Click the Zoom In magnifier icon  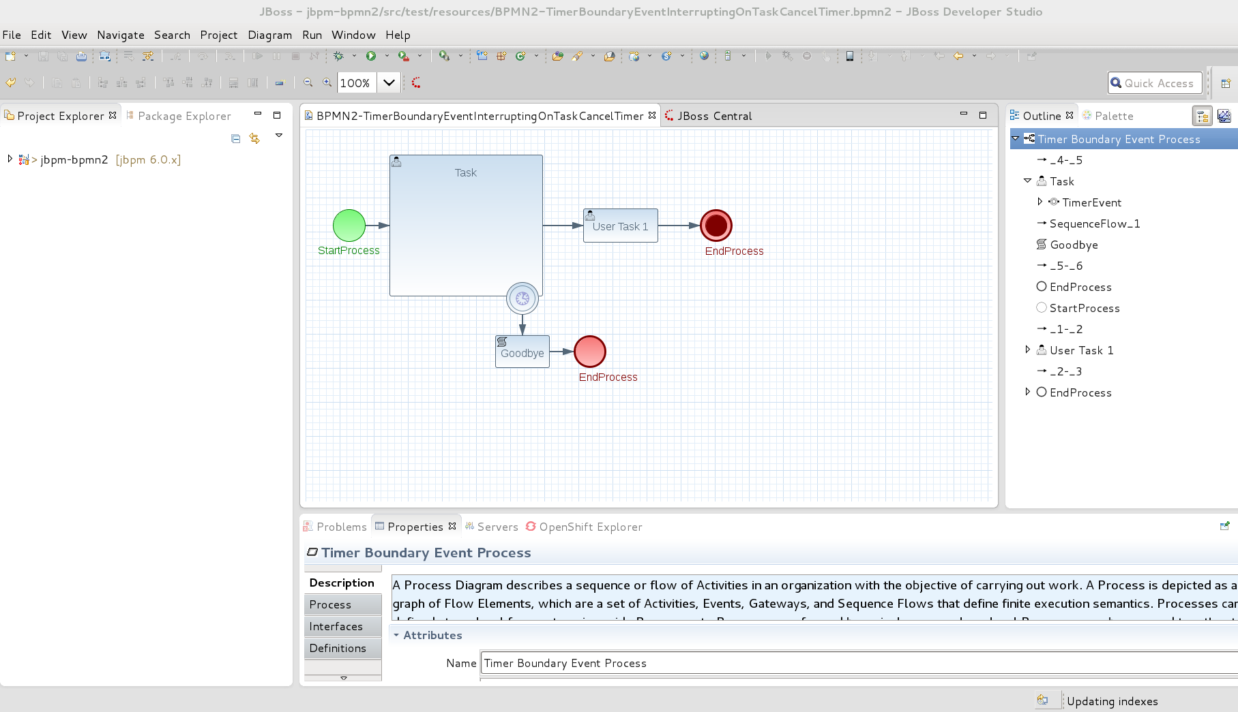click(x=327, y=82)
